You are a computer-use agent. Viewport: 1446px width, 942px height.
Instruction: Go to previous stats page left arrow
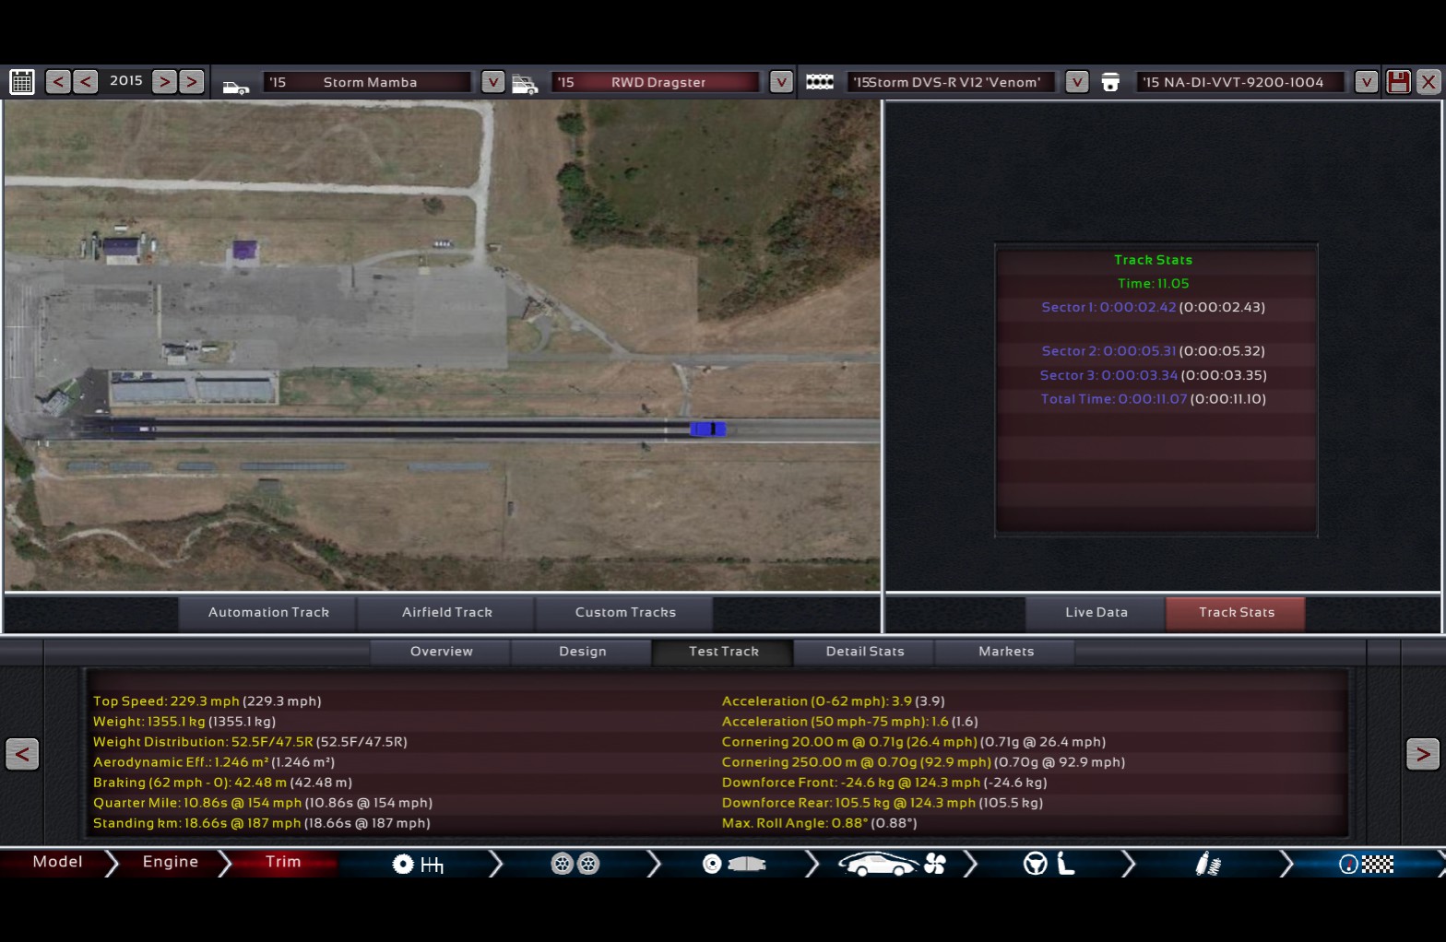click(22, 754)
